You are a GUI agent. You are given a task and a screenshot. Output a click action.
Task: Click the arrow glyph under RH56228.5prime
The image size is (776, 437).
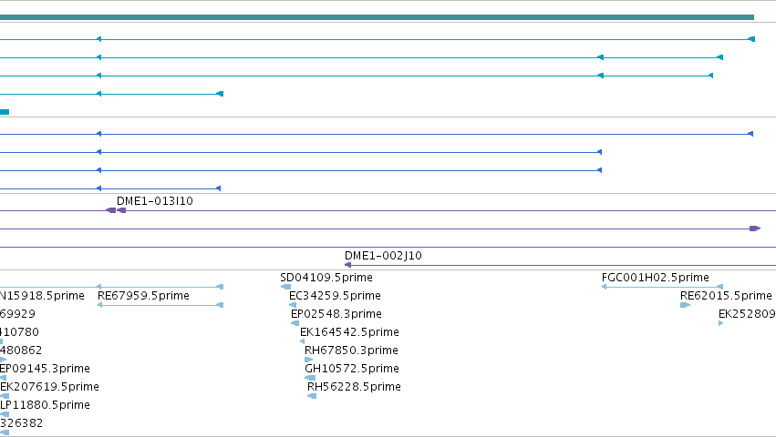(x=312, y=396)
